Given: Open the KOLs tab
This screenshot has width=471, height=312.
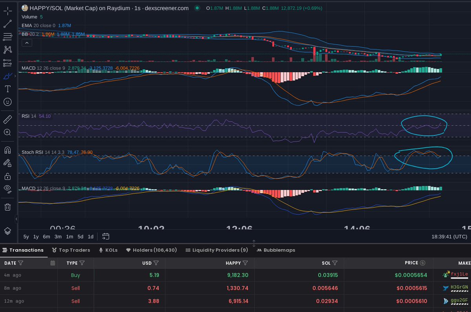Looking at the screenshot, I should [108, 250].
